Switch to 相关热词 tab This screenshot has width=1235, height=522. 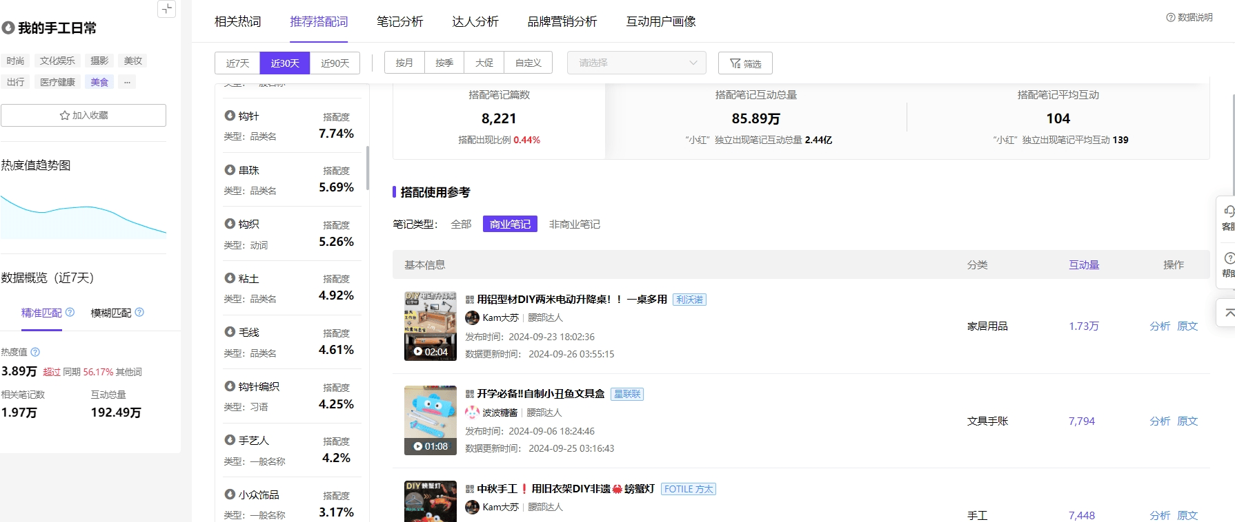(x=238, y=22)
